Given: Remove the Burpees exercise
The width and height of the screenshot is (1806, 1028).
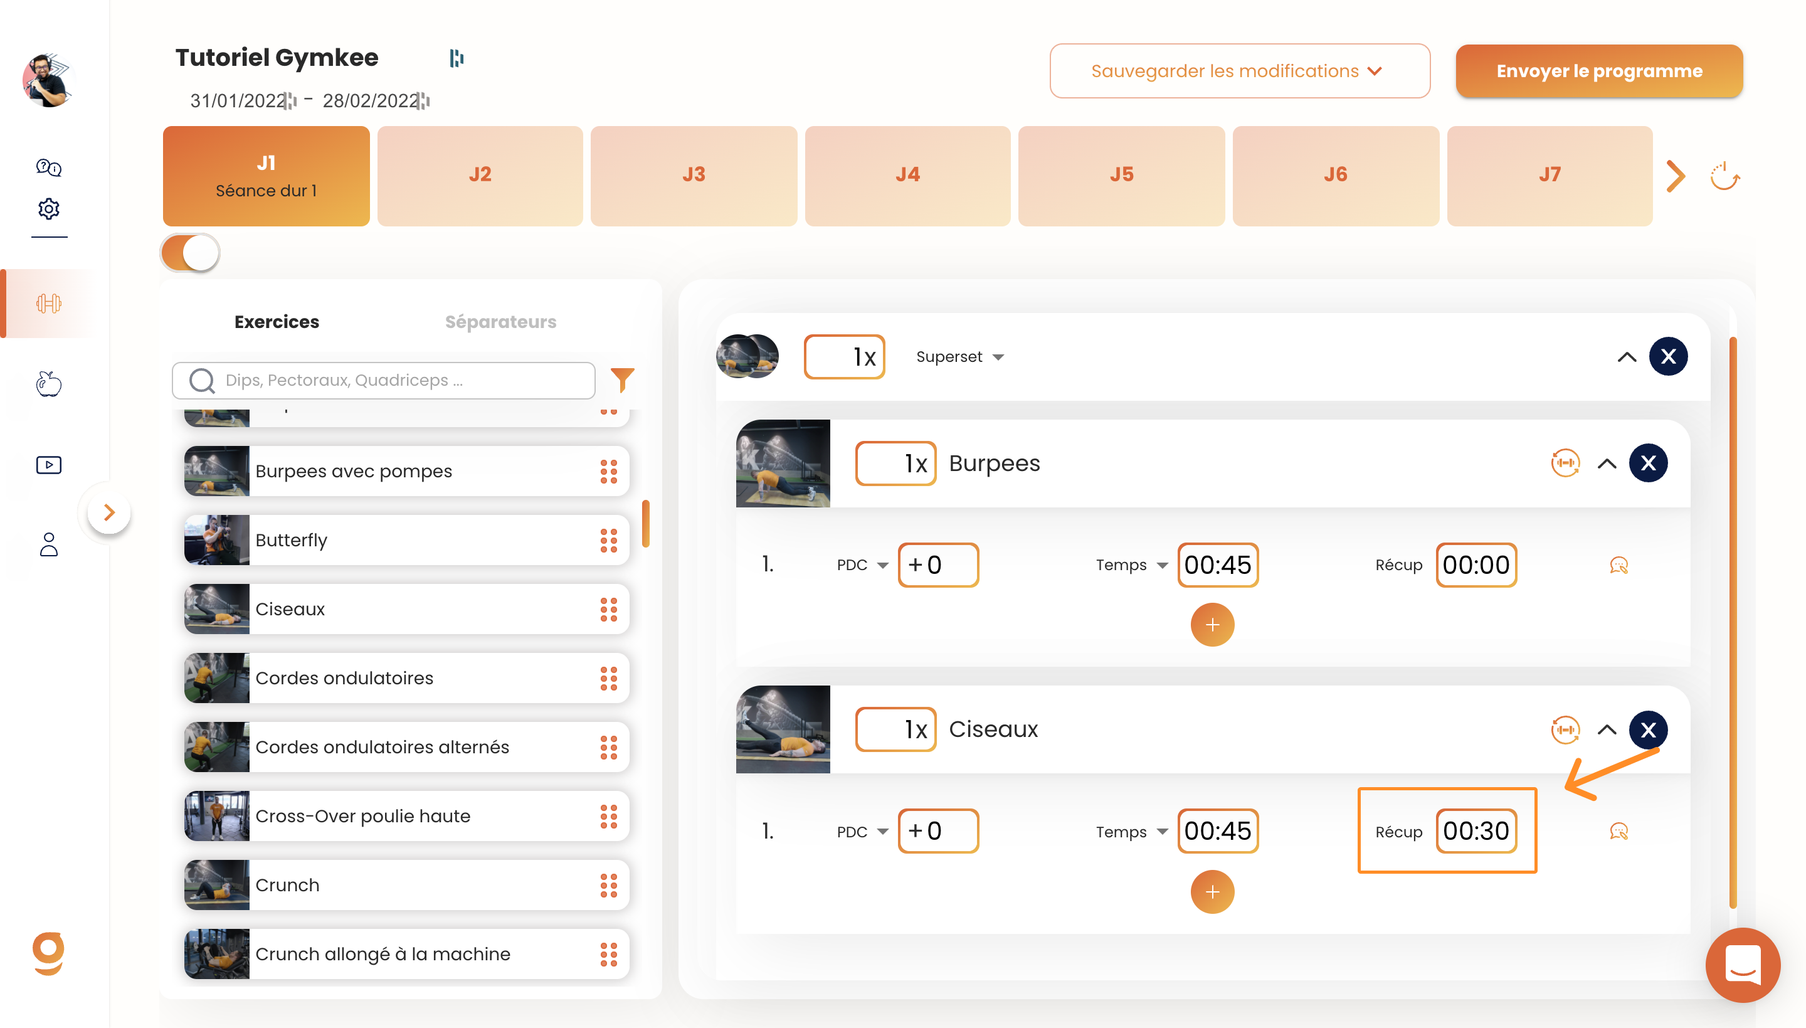Looking at the screenshot, I should pos(1648,463).
